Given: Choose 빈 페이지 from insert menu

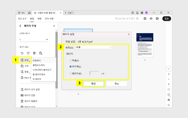Looking at the screenshot, I should [44, 79].
